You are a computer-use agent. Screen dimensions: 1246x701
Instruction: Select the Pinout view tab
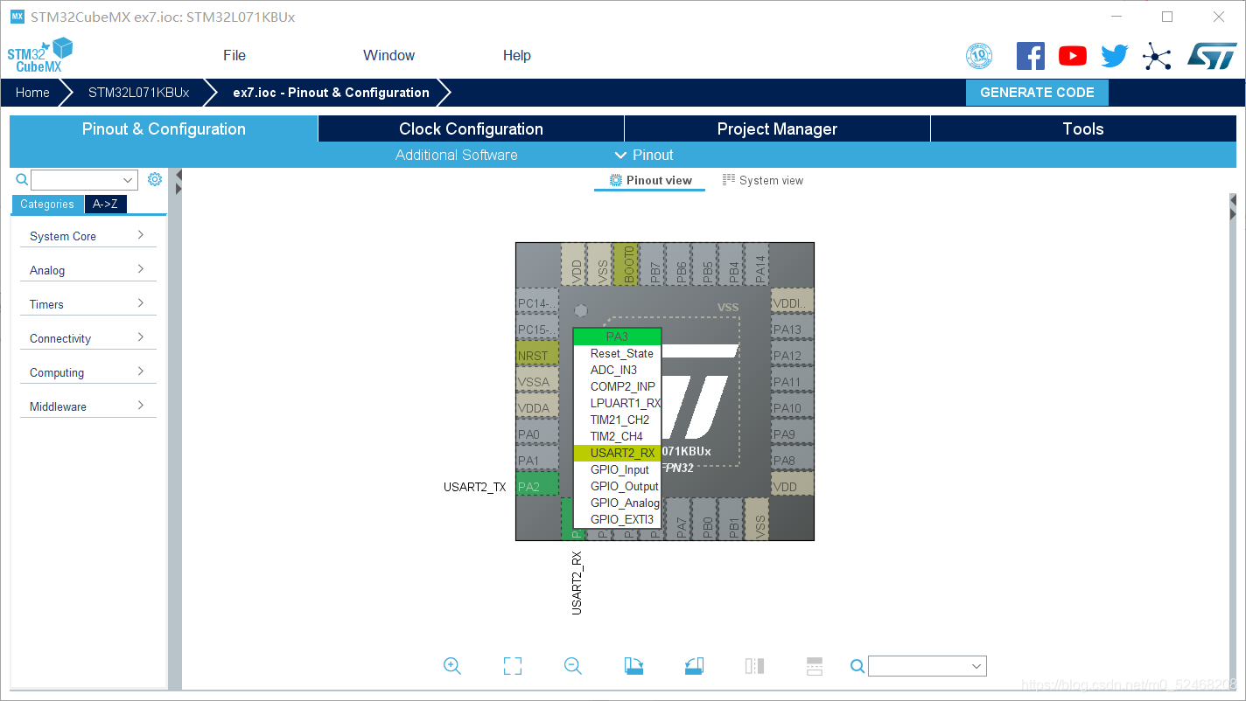[x=650, y=180]
